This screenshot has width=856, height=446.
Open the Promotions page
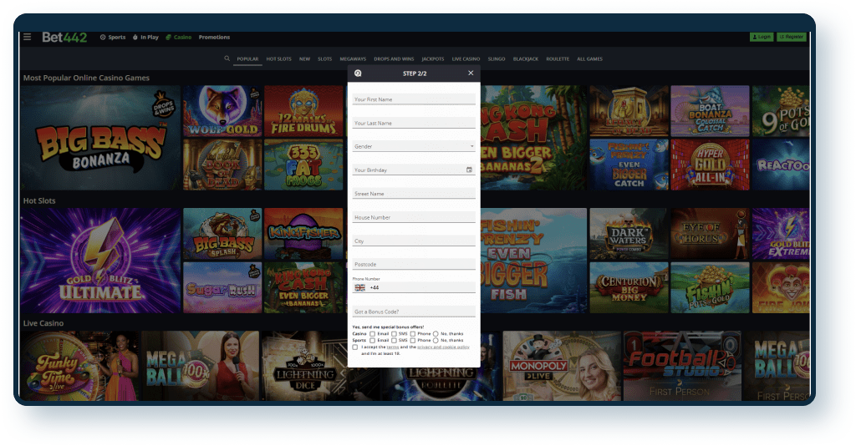point(214,37)
